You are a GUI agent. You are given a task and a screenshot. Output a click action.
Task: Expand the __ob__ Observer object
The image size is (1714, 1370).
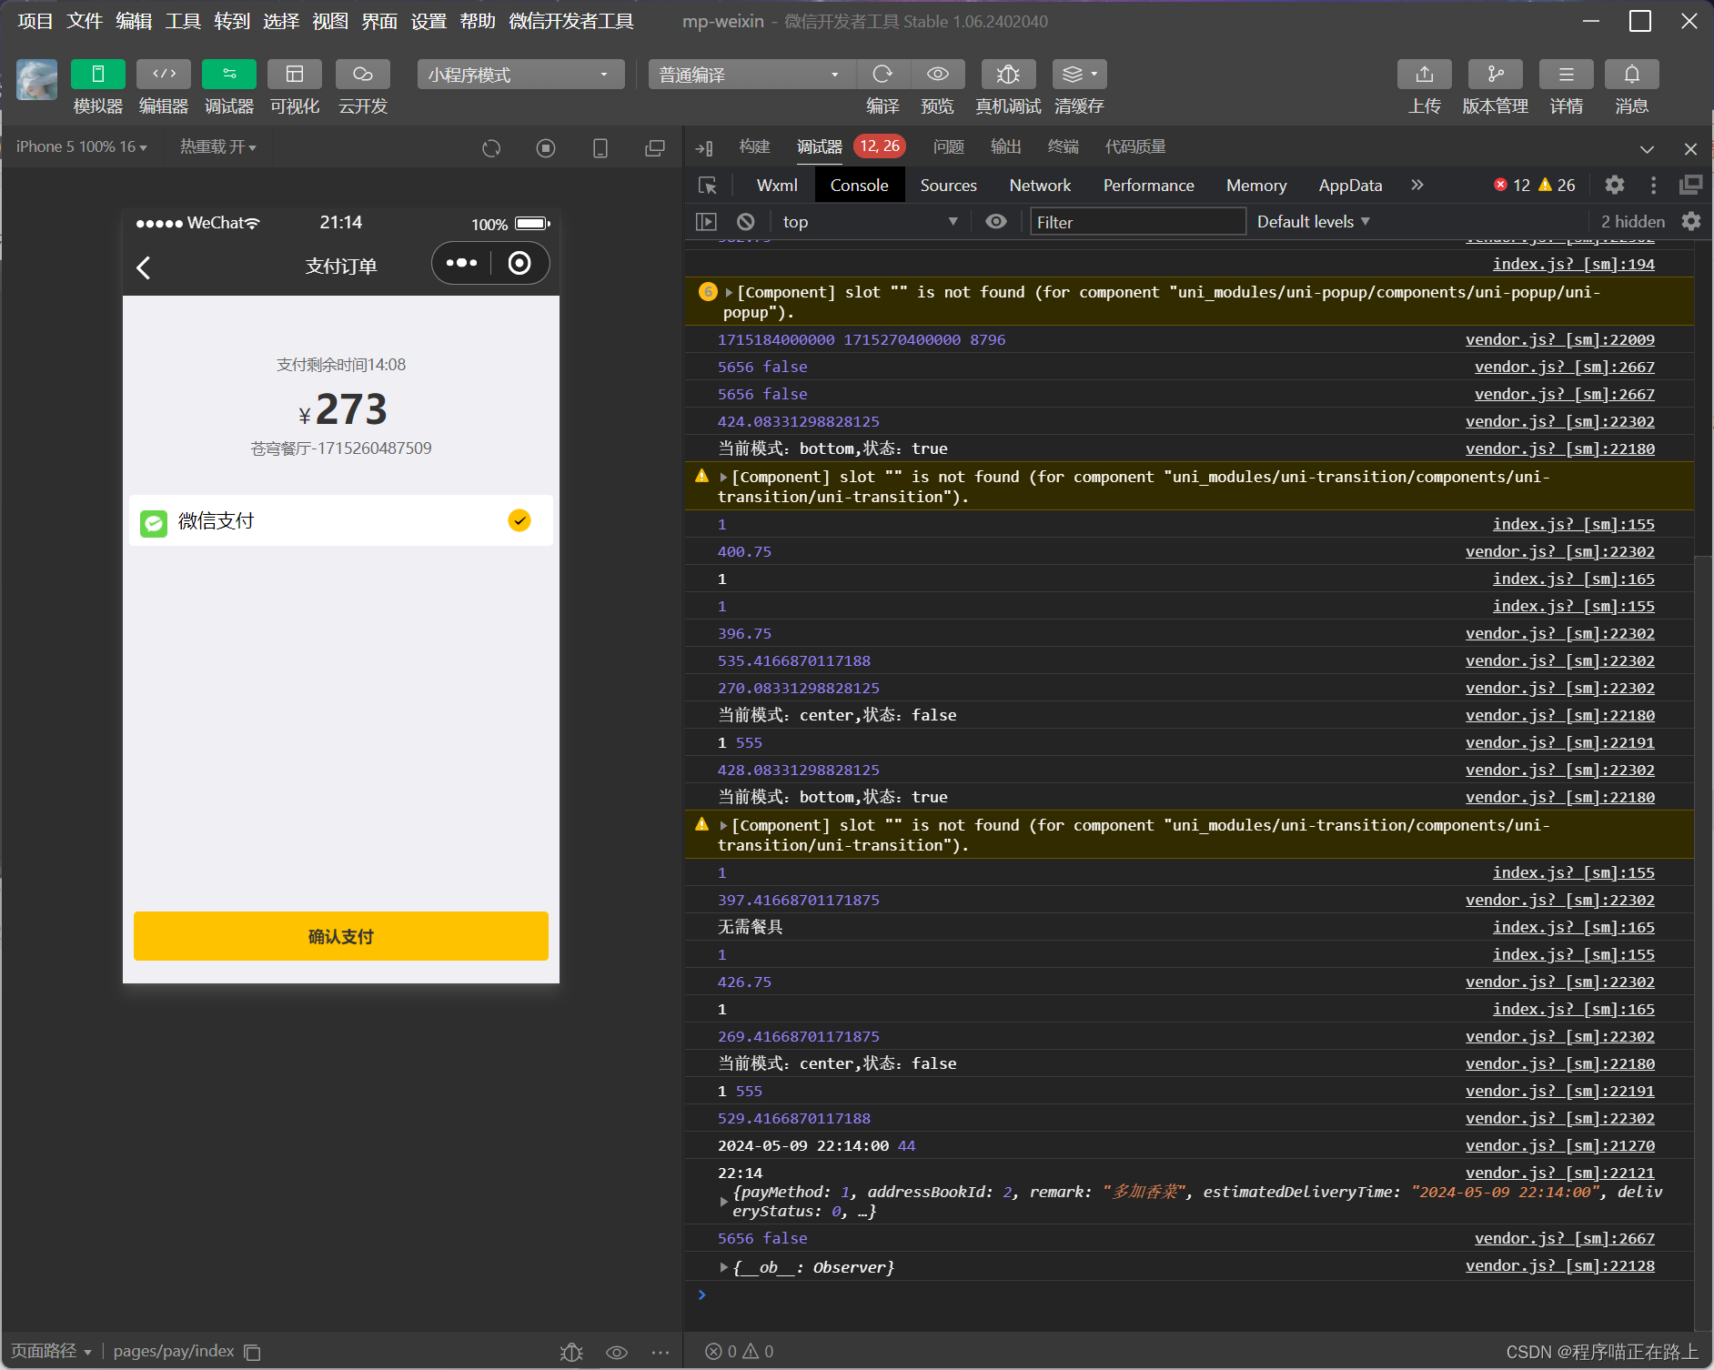pyautogui.click(x=724, y=1267)
